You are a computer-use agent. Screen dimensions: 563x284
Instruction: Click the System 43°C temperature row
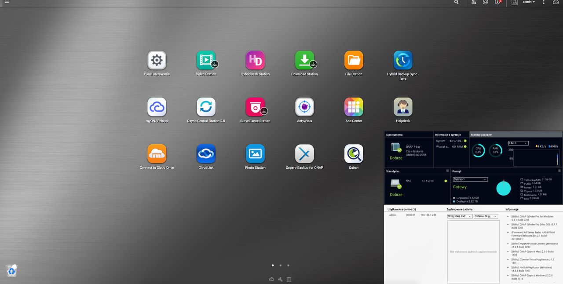[x=451, y=141]
